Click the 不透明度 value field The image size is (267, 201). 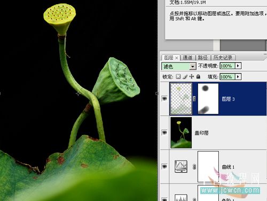pos(227,66)
